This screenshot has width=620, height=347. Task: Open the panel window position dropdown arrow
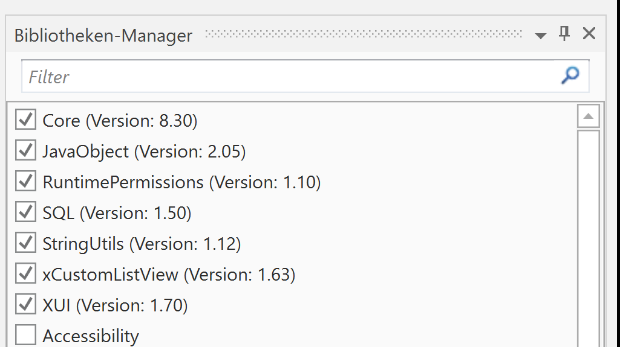541,36
